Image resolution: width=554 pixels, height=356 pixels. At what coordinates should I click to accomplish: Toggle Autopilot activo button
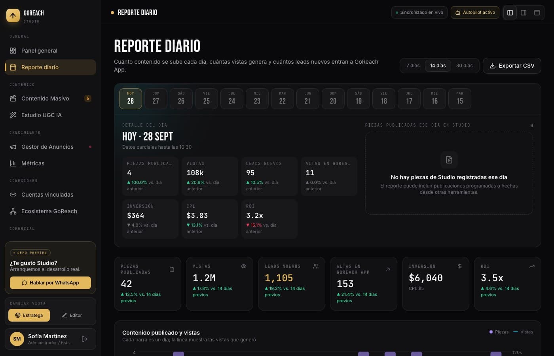475,13
